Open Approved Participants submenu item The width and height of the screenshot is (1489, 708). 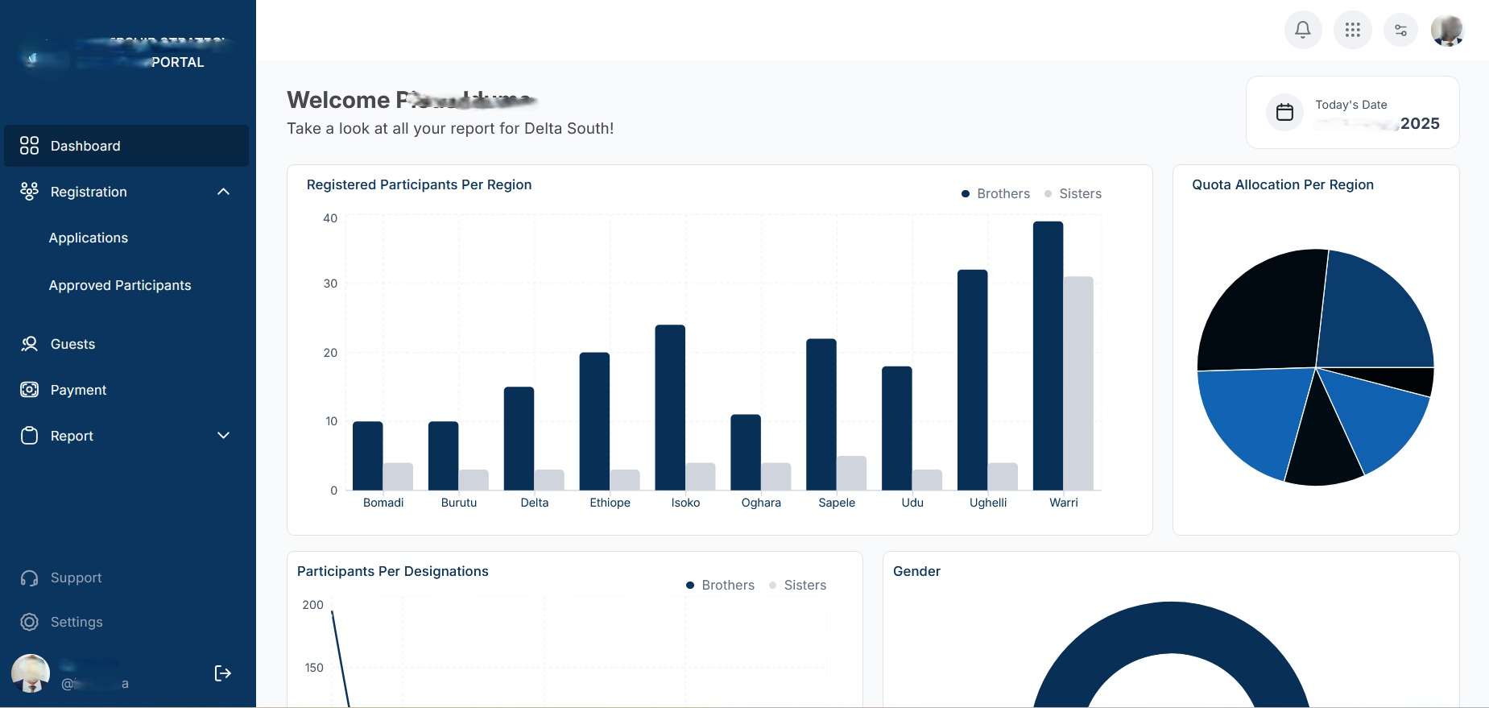pos(120,285)
